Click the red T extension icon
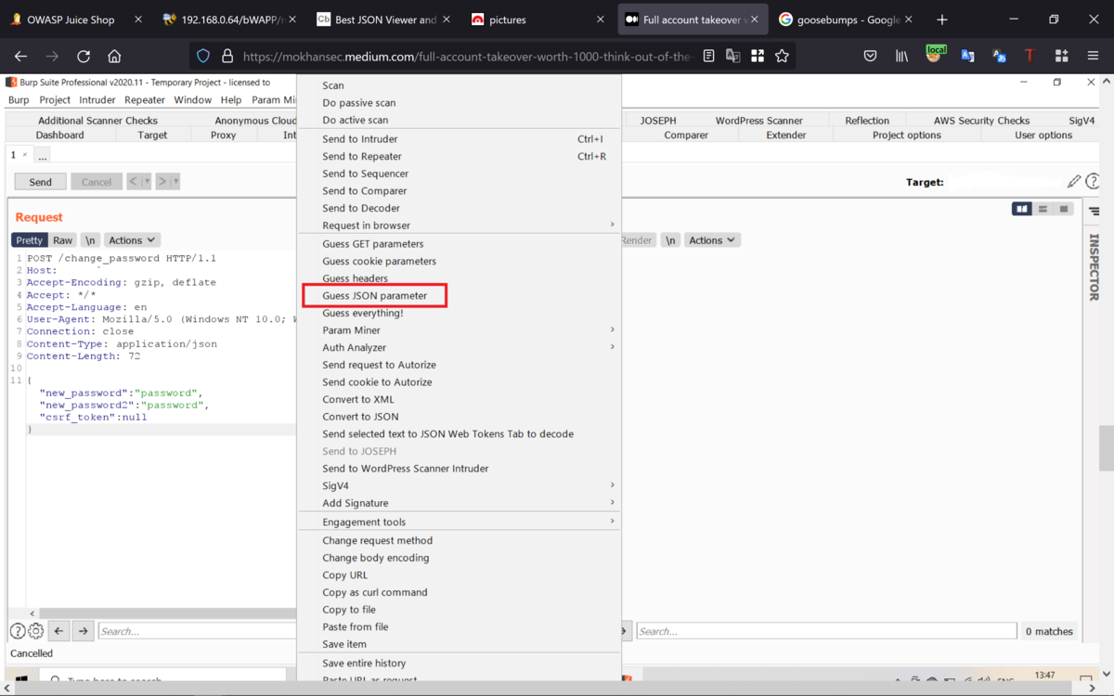This screenshot has height=696, width=1114. [x=1030, y=57]
